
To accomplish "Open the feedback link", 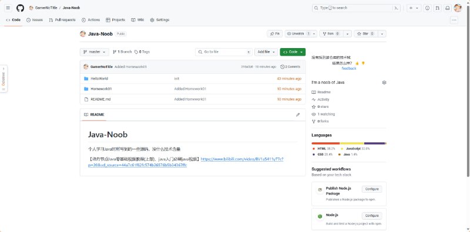I will [348, 69].
